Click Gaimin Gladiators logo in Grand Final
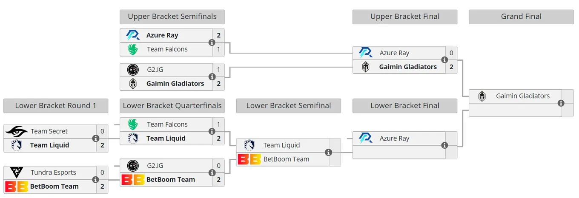579x198 pixels. click(482, 96)
